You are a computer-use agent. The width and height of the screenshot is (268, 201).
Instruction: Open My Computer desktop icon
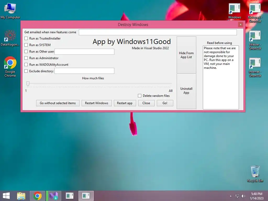pos(10,11)
